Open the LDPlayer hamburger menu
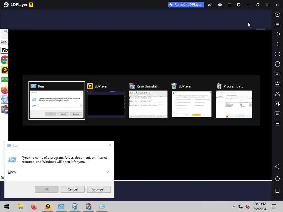Screen dimensions: 283x212 point(229,5)
